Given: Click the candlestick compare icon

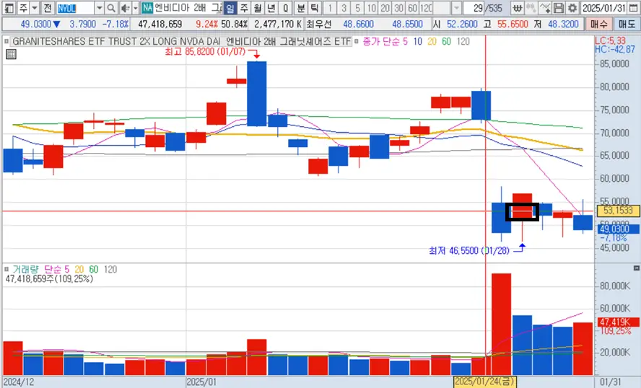Looking at the screenshot, I should (531, 8).
